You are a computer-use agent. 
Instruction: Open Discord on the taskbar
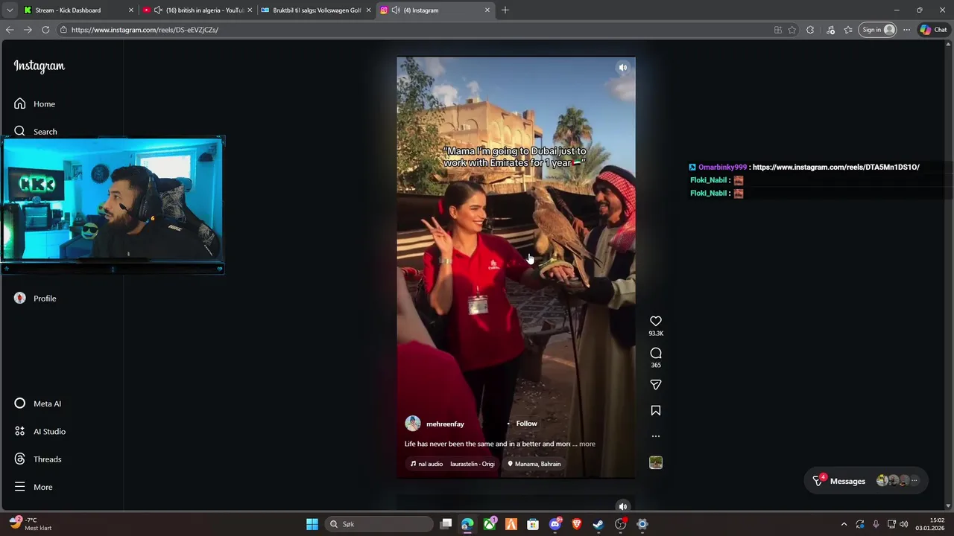(555, 524)
